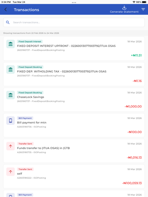Tap the three-dot multitasking indicator

(74, 2)
